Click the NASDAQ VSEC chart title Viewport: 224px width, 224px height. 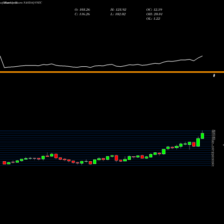point(21,3)
